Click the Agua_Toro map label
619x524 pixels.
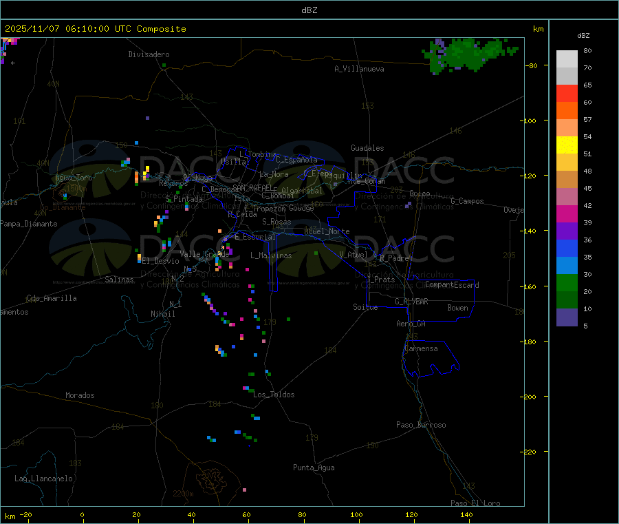tap(74, 178)
